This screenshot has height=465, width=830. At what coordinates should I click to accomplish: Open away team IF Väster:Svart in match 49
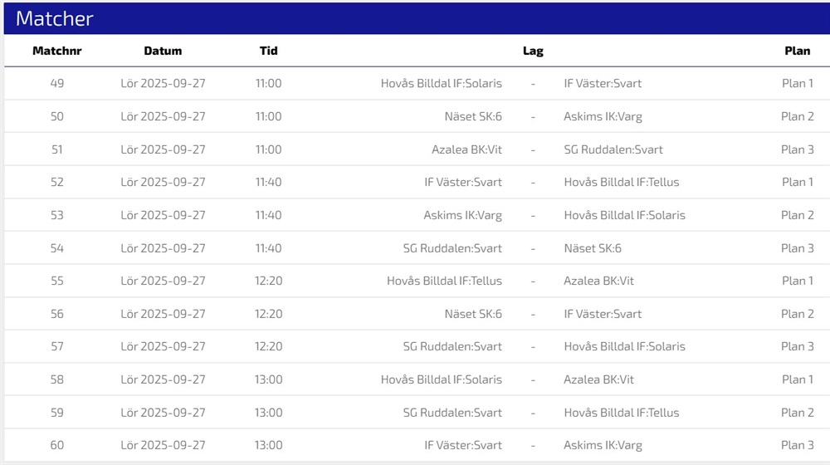tap(603, 83)
